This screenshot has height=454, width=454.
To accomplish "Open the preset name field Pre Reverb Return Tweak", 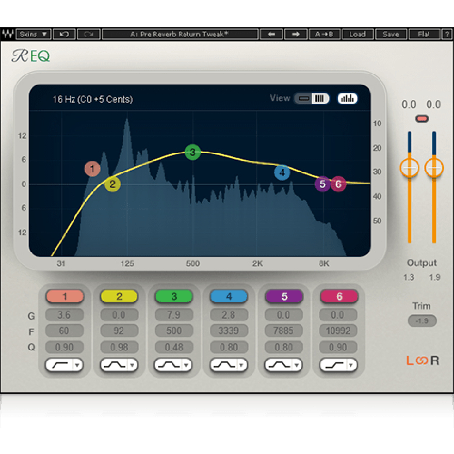I will click(x=180, y=34).
